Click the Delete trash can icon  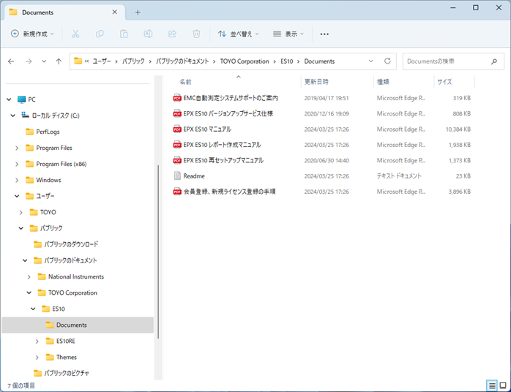196,34
